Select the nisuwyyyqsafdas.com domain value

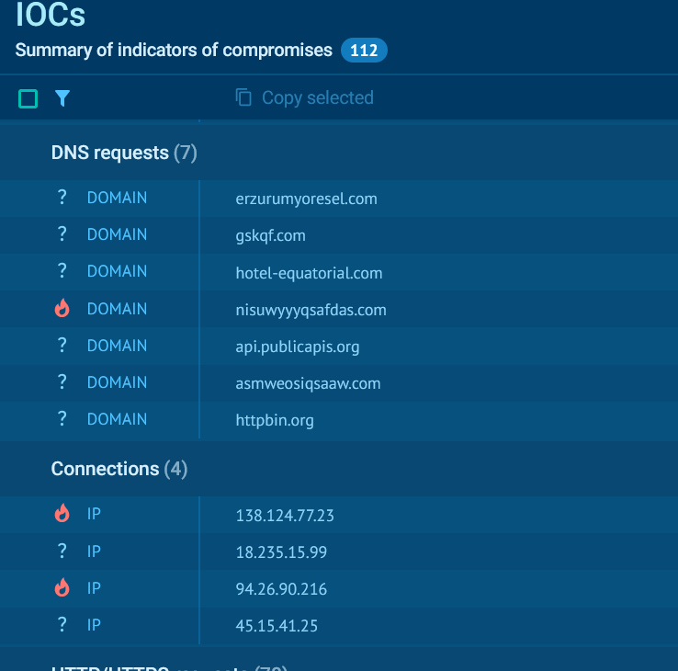coord(311,310)
